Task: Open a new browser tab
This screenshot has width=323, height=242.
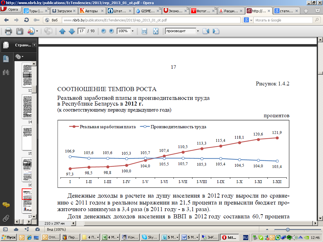Action: (306, 11)
